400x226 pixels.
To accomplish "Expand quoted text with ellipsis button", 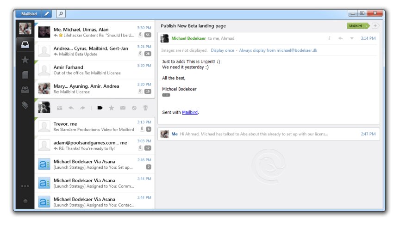I will [x=166, y=95].
